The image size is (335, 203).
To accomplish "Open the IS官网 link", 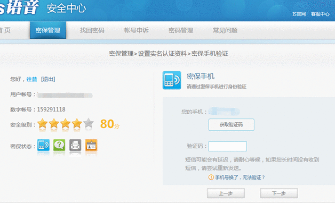I will [x=299, y=14].
